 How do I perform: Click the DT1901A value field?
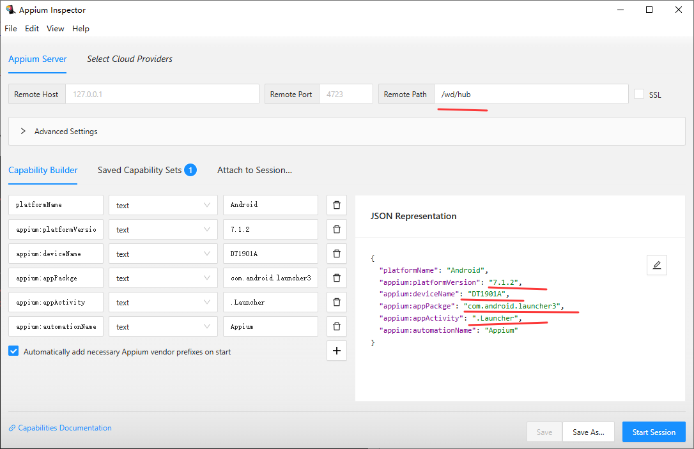pyautogui.click(x=270, y=254)
